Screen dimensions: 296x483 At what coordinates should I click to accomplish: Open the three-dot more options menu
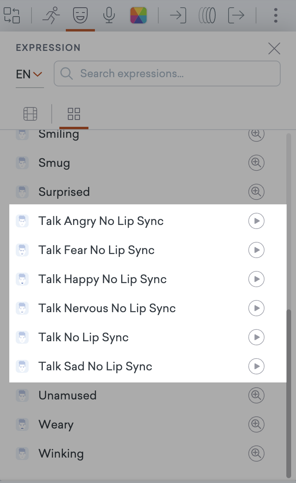pyautogui.click(x=276, y=15)
